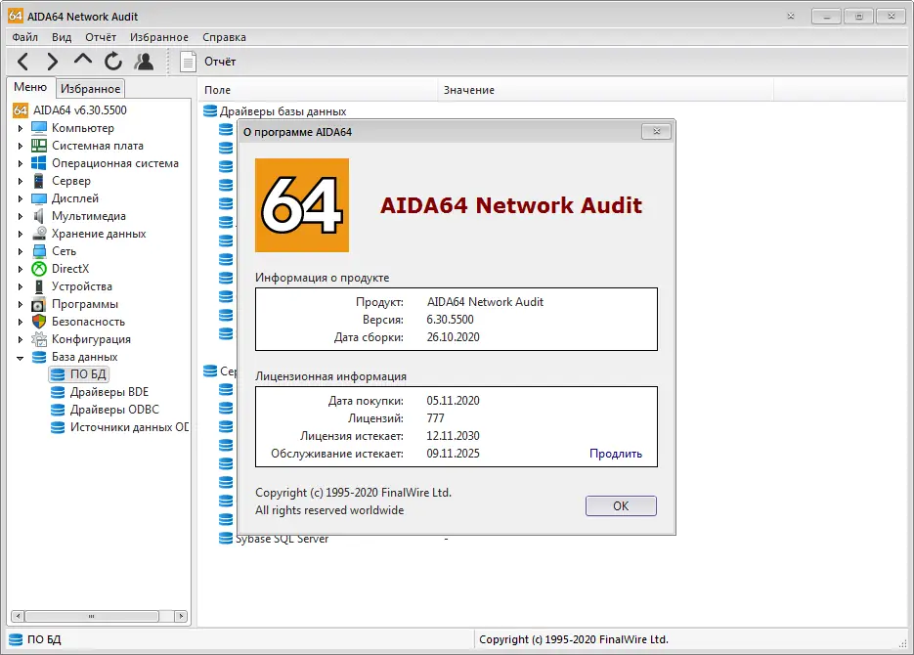
Task: Collapse the База данных tree node
Action: pos(21,358)
